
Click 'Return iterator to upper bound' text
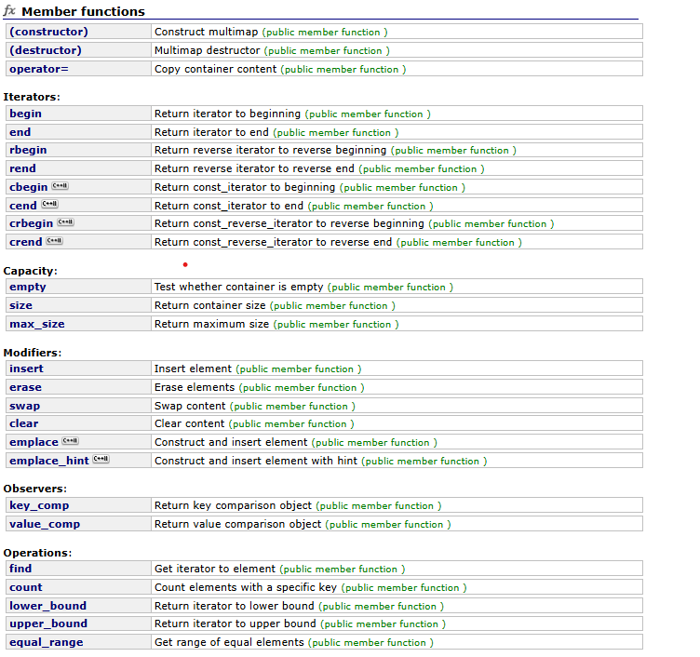236,623
